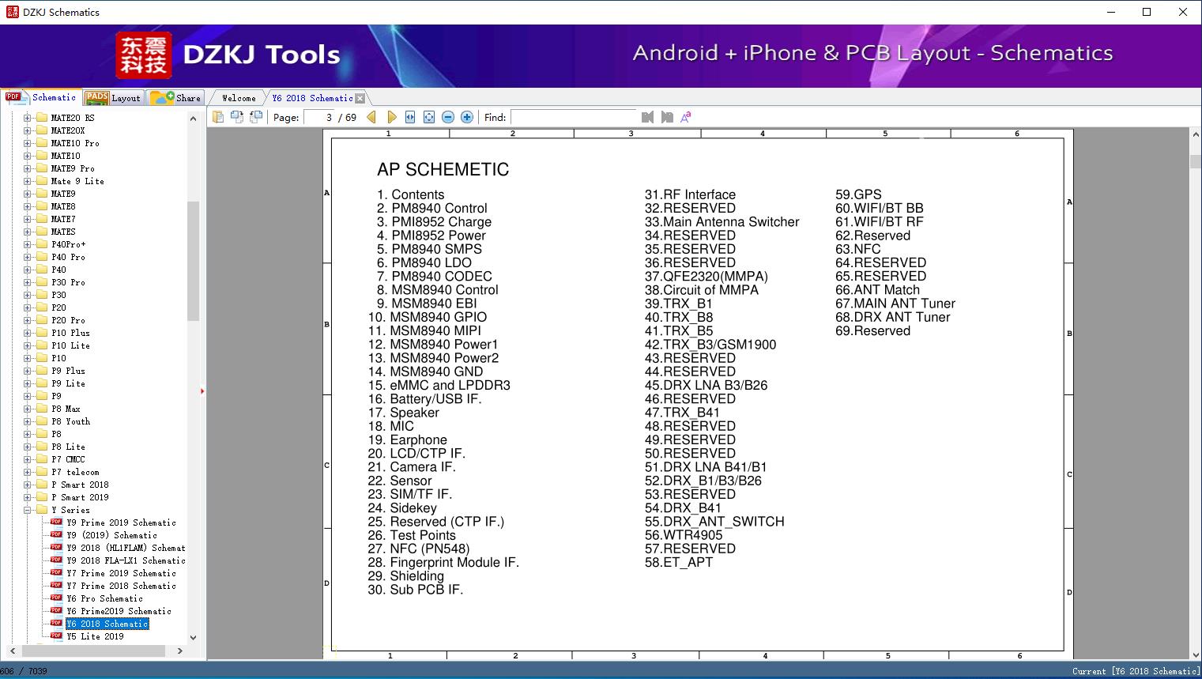
Task: Open Y9 2018 FLA-LX1 Schematic file
Action: point(126,560)
